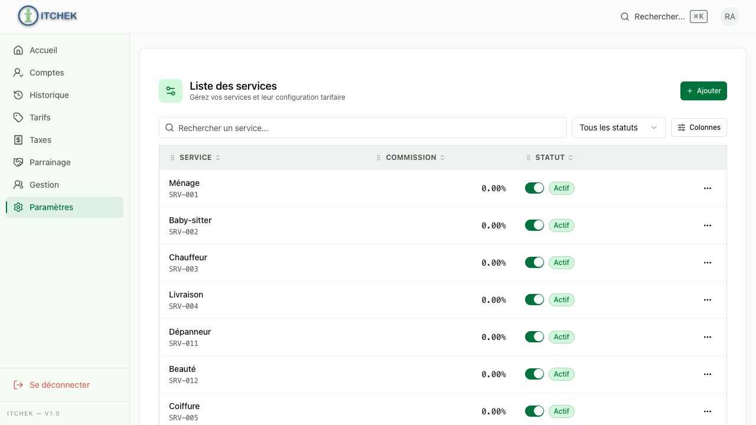
Task: Click the green sliders icon beside Liste des services
Action: coord(171,91)
